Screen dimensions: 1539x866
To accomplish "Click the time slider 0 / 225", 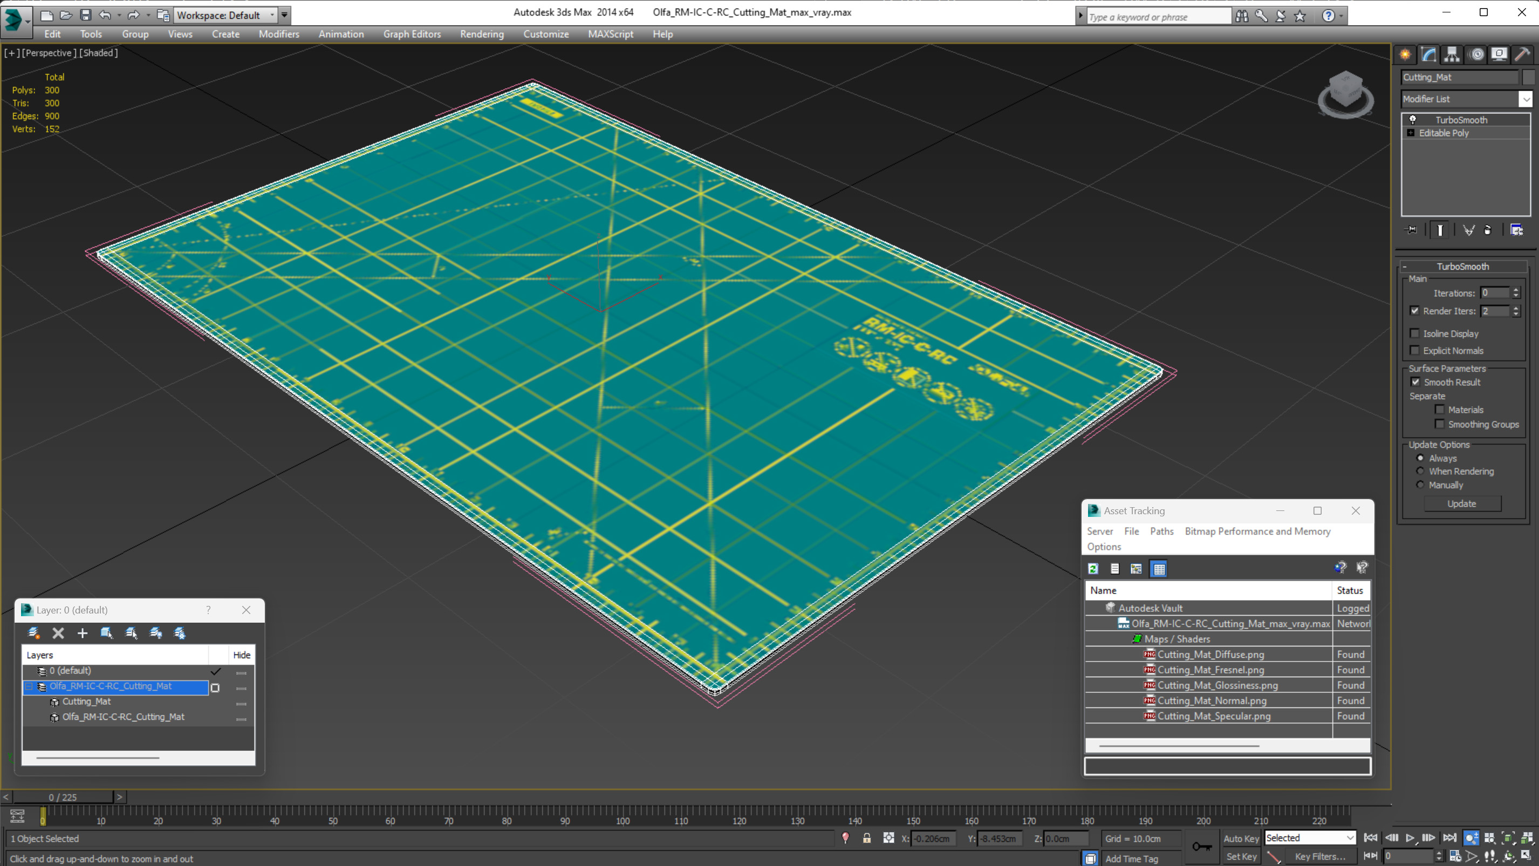I will pos(63,797).
